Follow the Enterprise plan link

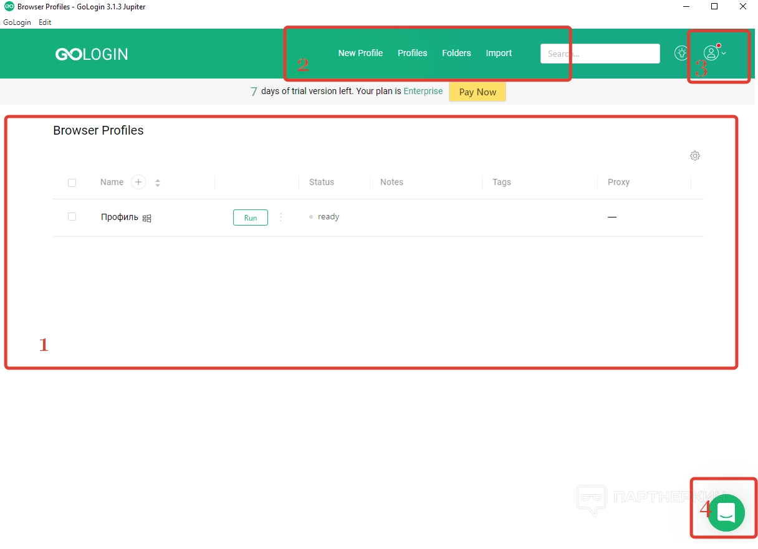423,91
